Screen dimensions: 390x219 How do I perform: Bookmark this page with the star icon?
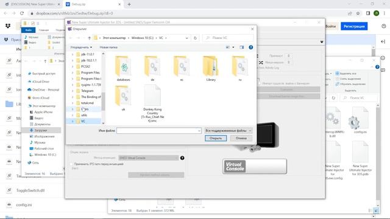point(358,13)
